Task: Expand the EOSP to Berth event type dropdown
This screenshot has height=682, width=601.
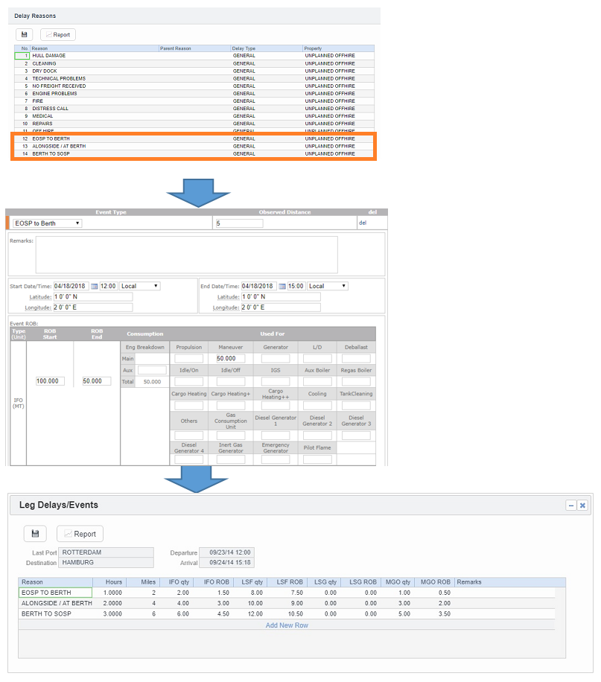Action: point(48,223)
